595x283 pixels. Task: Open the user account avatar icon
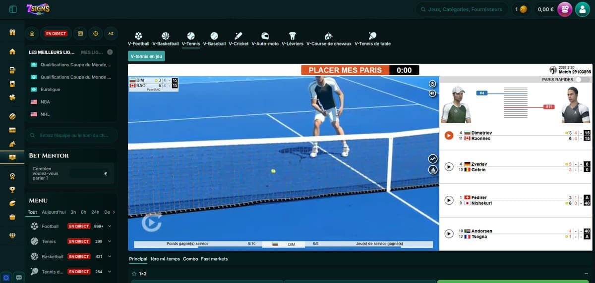(582, 9)
